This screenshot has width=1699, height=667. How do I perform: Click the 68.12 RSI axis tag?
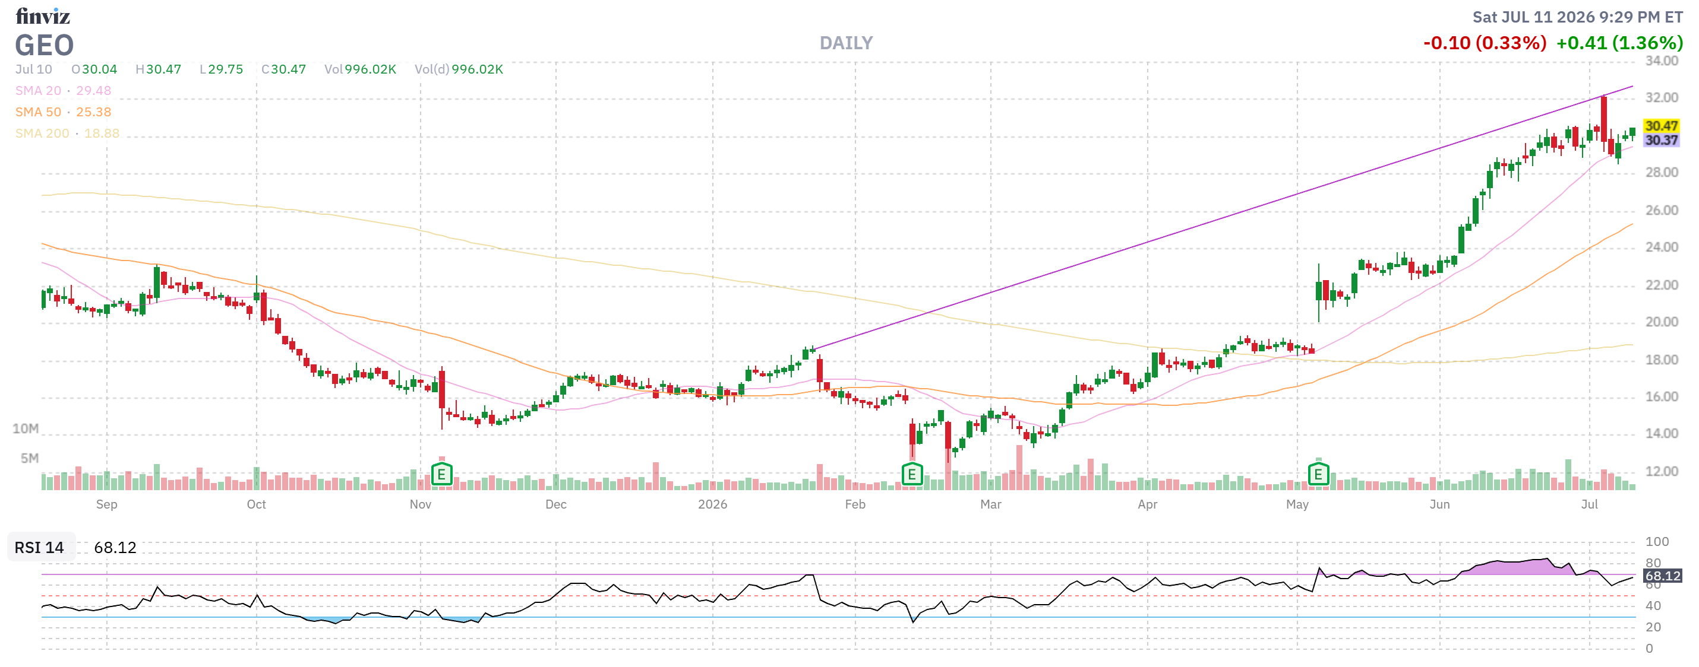(x=1662, y=576)
